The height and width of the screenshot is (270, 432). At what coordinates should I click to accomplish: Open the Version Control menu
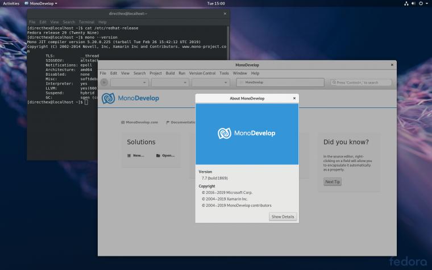202,73
